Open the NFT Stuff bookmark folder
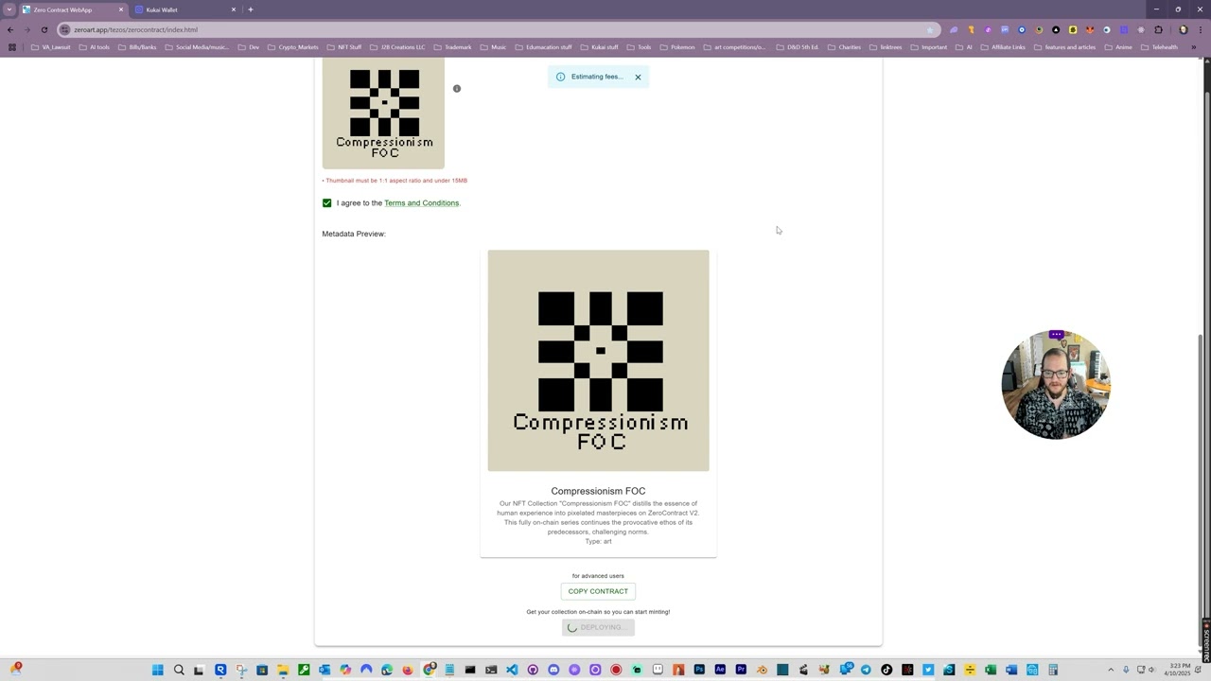Screen dimensions: 1211x681 click(x=344, y=47)
